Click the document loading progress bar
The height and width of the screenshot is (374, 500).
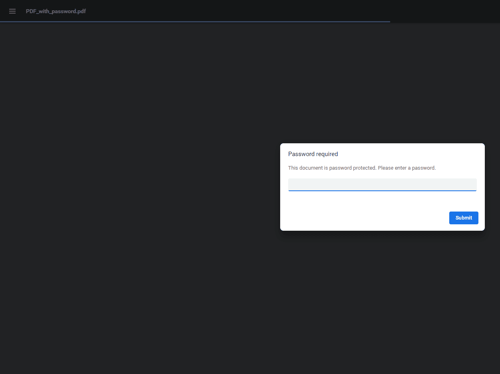(x=195, y=22)
